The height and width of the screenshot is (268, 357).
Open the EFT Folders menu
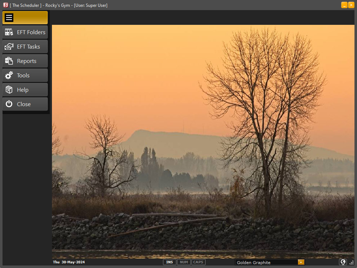coord(25,32)
